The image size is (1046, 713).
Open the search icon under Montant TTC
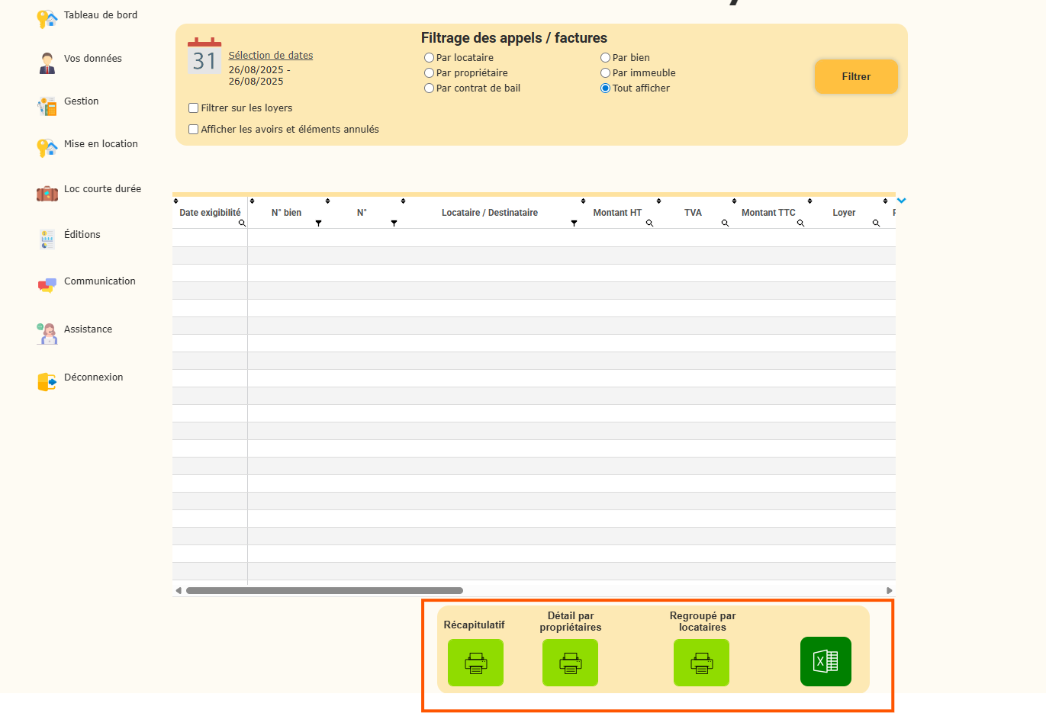800,223
